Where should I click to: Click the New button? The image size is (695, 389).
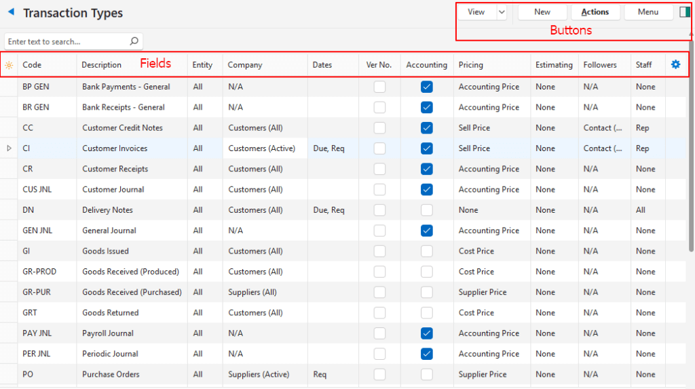542,12
